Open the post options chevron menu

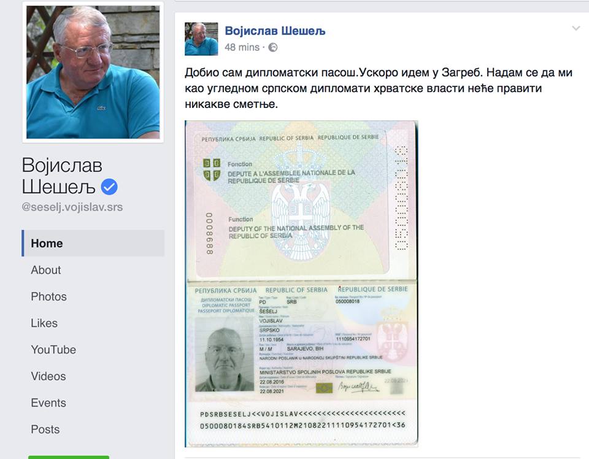(576, 28)
